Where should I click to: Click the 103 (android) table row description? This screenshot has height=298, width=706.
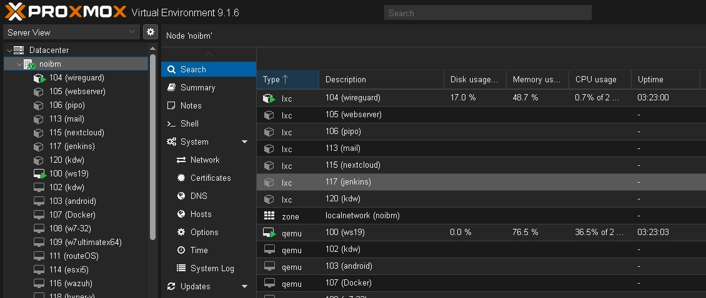[349, 266]
